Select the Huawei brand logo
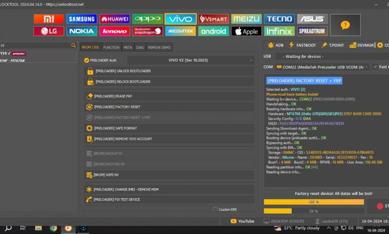This screenshot has width=389, height=234. (x=115, y=19)
